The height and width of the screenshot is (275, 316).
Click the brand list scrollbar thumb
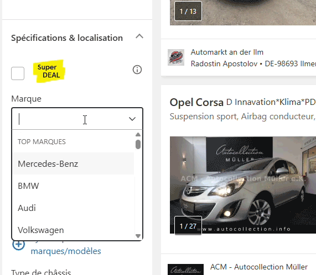point(138,144)
